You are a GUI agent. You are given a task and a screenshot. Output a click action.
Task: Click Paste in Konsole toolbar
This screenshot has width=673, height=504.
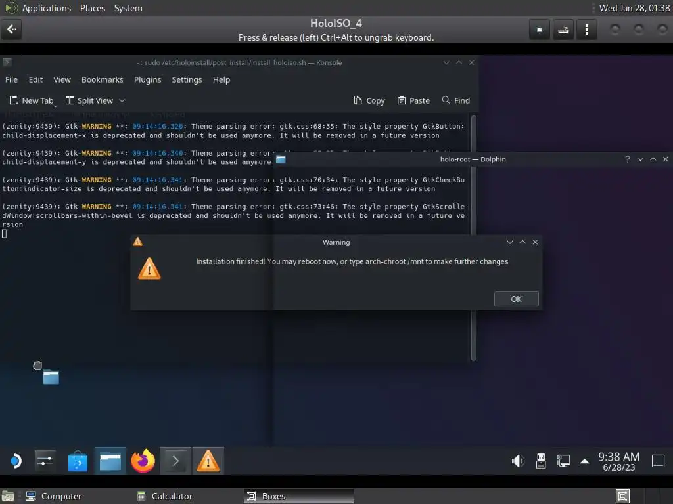tap(413, 100)
